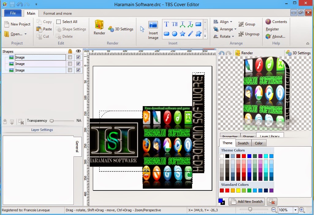314x215 pixels.
Task: Select the text box tool
Action: [x=174, y=24]
